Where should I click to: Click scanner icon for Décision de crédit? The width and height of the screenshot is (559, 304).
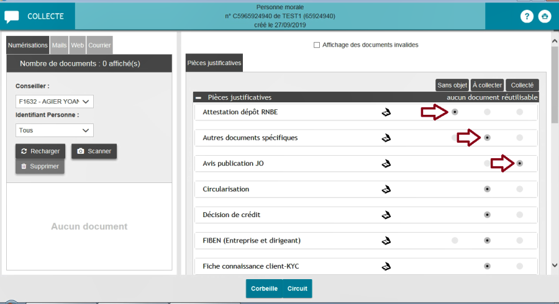point(386,215)
